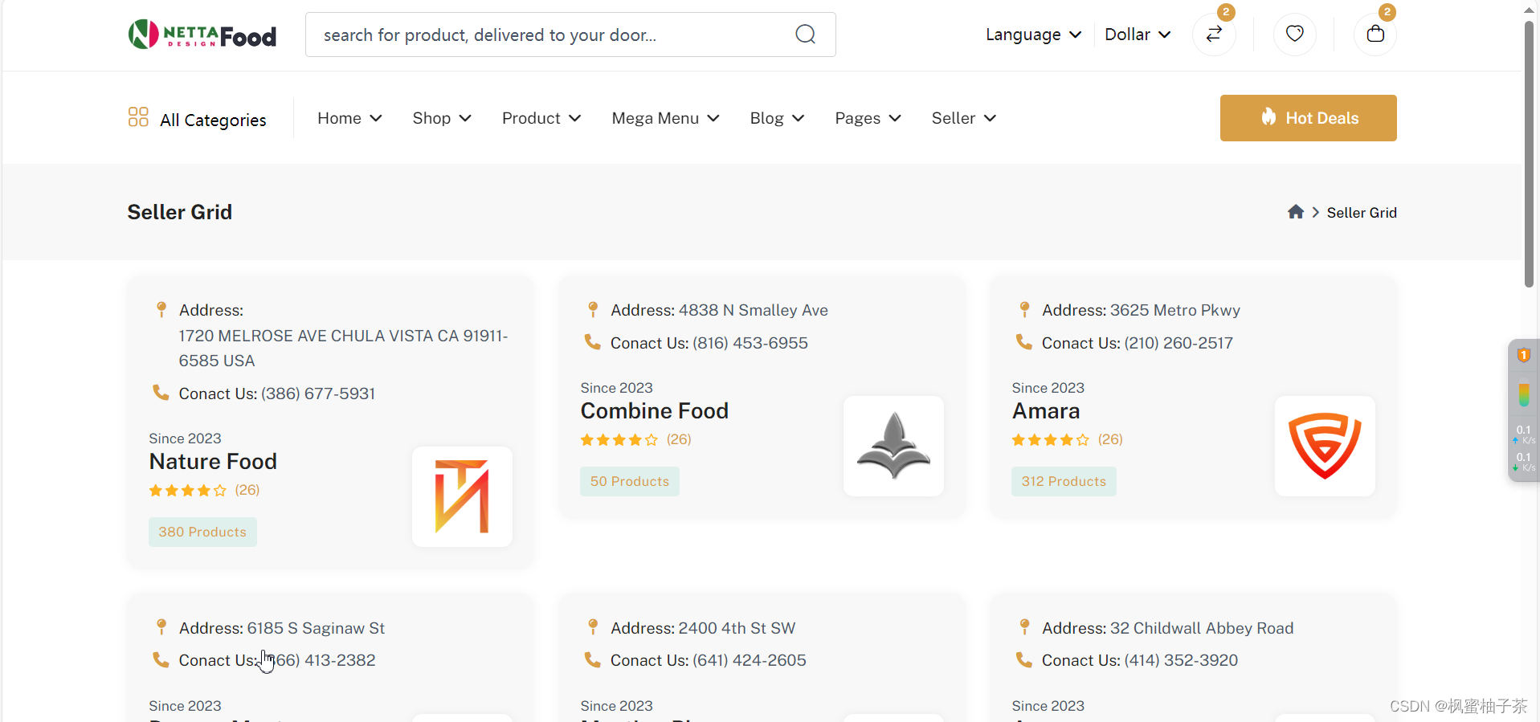Image resolution: width=1540 pixels, height=722 pixels.
Task: Open the shopping bag cart icon
Action: point(1375,34)
